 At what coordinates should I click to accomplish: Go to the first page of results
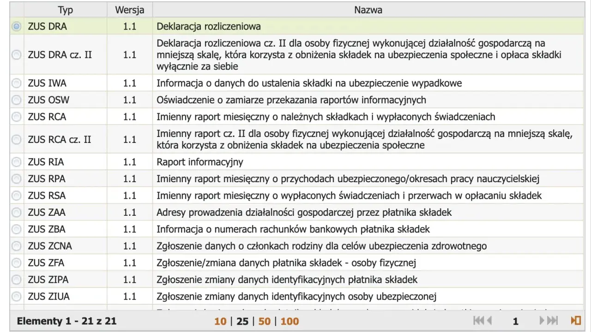click(x=479, y=320)
